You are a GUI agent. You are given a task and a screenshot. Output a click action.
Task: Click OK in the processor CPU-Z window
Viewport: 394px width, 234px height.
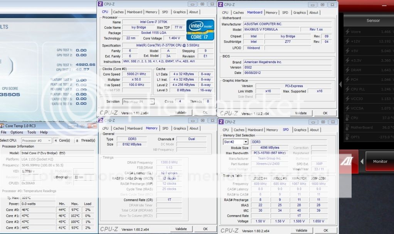205,113
